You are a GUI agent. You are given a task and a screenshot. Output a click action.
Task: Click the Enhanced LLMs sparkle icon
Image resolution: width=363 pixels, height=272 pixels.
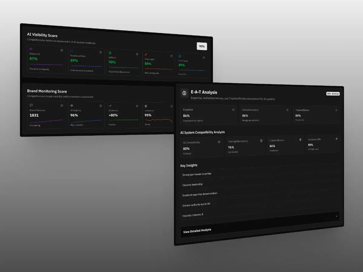(x=336, y=139)
